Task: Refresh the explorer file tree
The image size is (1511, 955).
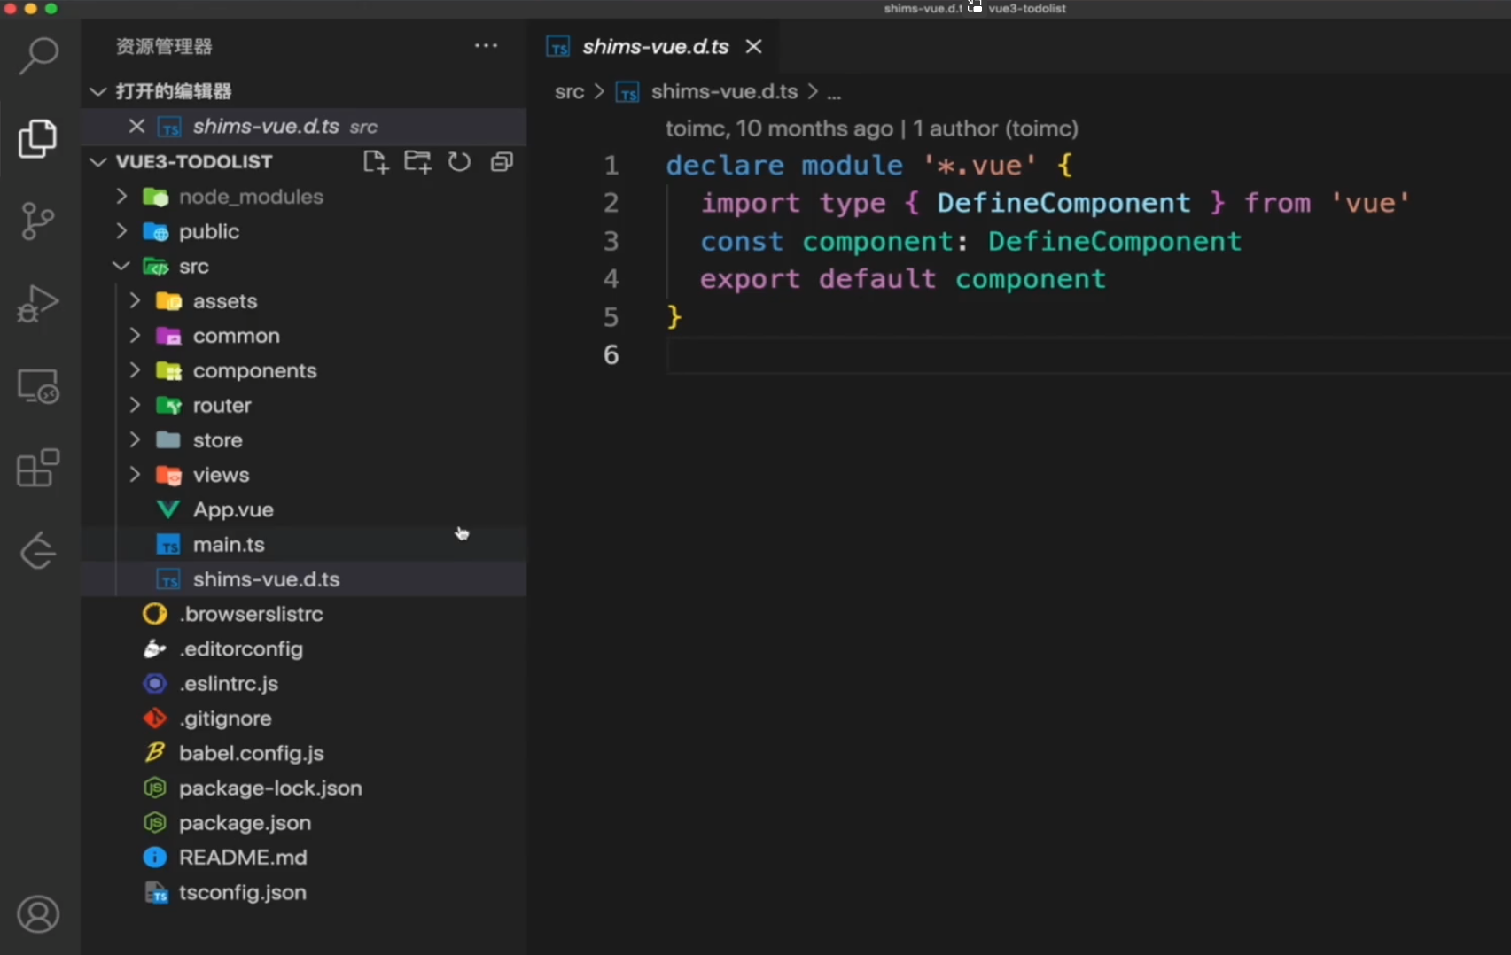Action: pyautogui.click(x=459, y=162)
